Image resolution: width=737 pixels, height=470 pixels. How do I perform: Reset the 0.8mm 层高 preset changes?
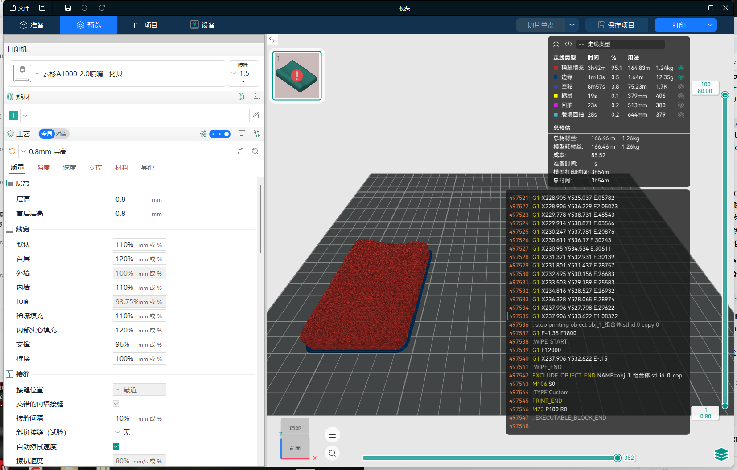click(x=12, y=151)
